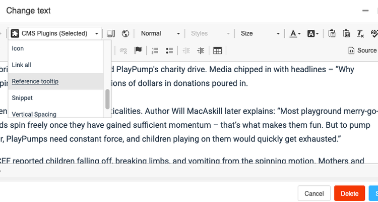This screenshot has width=378, height=202.
Task: Click the red Delete button
Action: point(349,193)
